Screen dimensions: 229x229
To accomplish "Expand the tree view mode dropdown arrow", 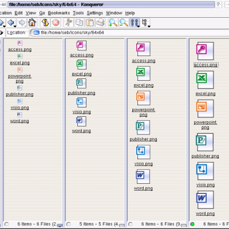I will pyautogui.click(x=149, y=26).
